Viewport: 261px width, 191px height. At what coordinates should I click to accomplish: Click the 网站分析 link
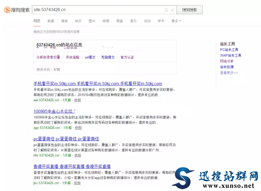click(227, 61)
